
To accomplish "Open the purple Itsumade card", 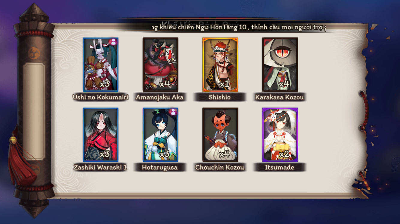I will 280,134.
